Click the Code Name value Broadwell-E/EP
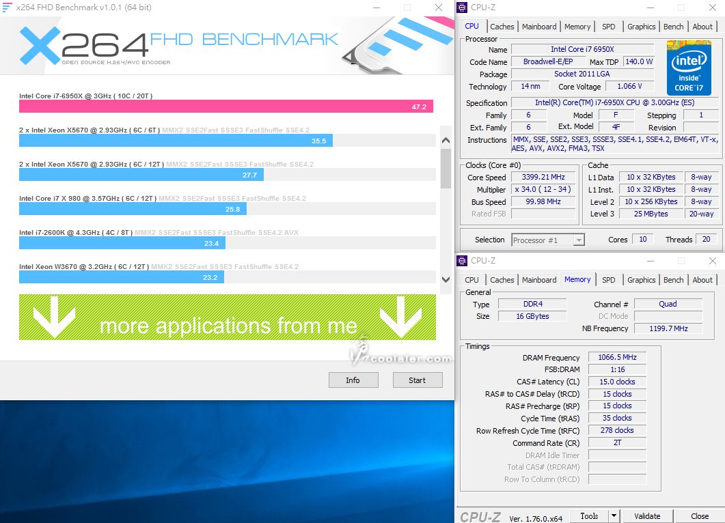725x523 pixels. point(548,61)
